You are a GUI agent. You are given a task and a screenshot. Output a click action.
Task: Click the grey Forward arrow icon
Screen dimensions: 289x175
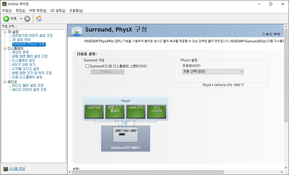point(27,19)
